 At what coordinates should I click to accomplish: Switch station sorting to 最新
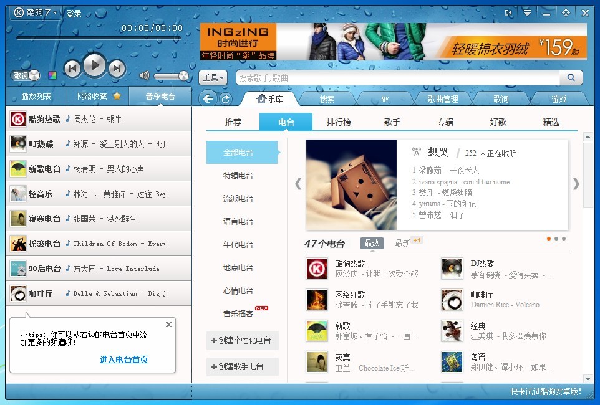pos(403,243)
